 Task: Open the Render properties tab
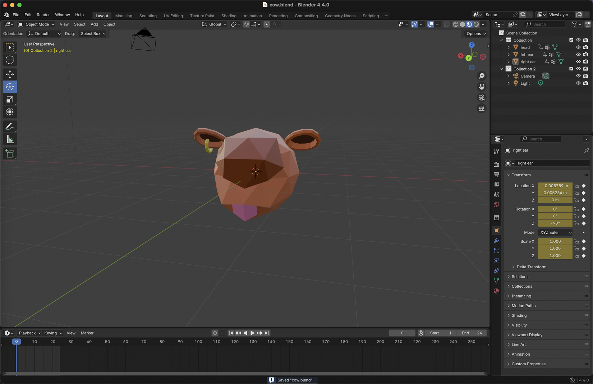click(496, 165)
